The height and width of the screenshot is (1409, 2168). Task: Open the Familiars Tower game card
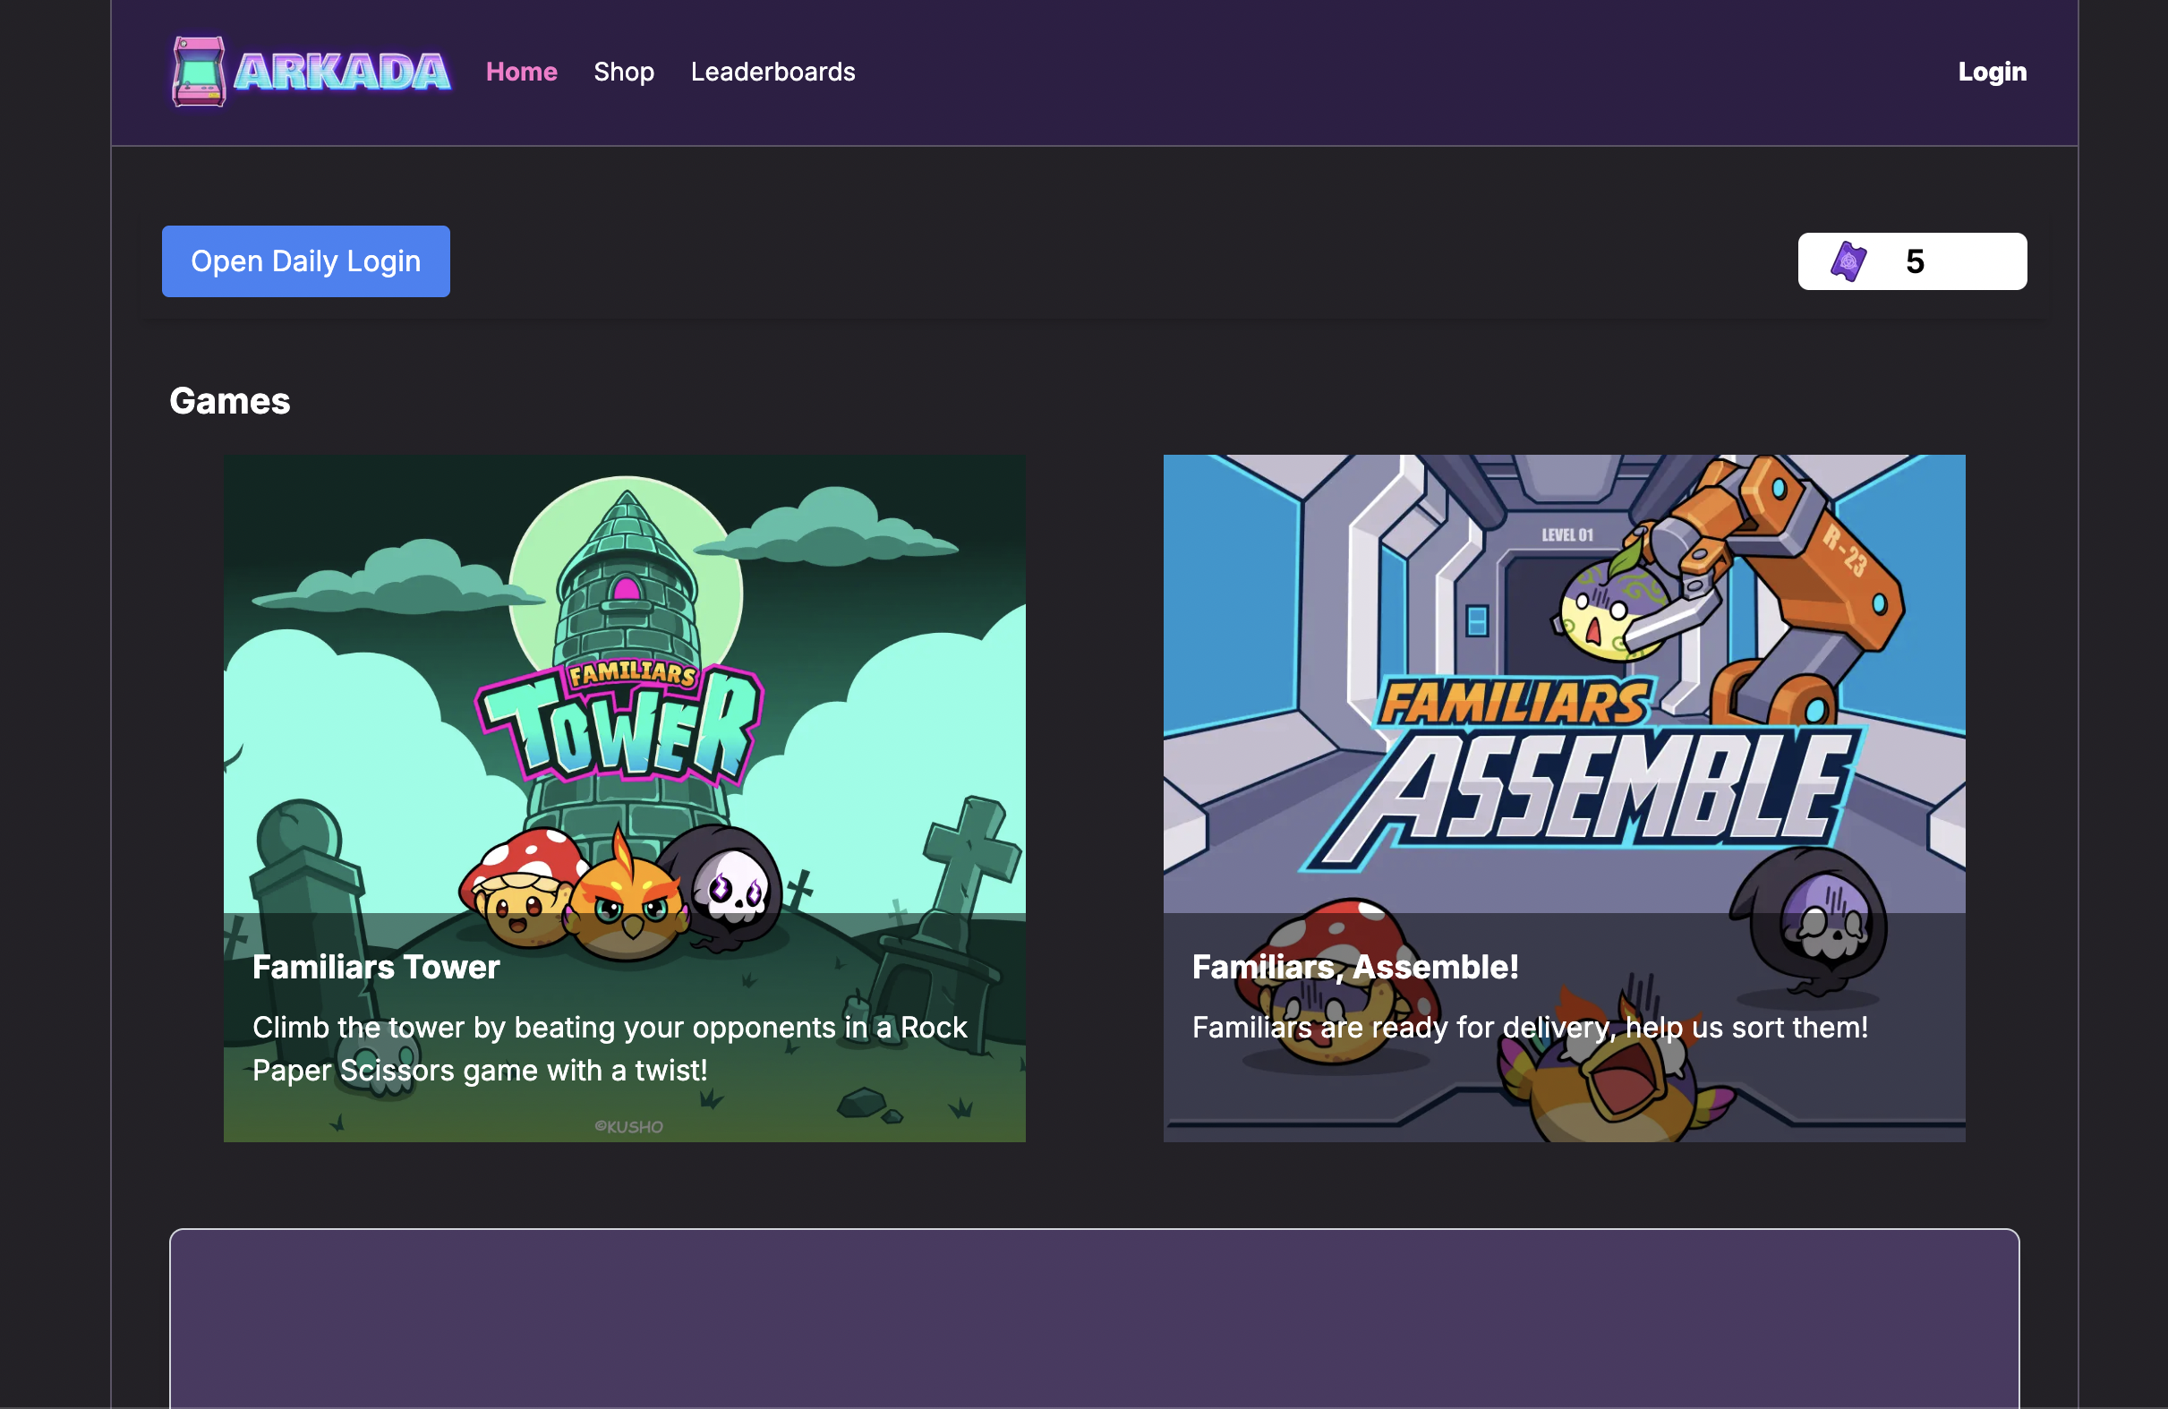click(x=624, y=799)
